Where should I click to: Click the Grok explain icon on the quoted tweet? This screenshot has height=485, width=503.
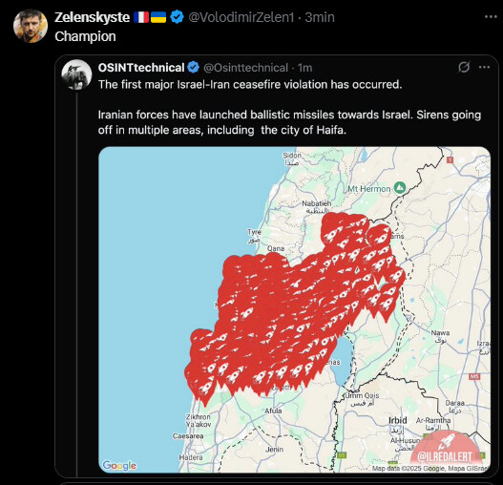[x=464, y=67]
